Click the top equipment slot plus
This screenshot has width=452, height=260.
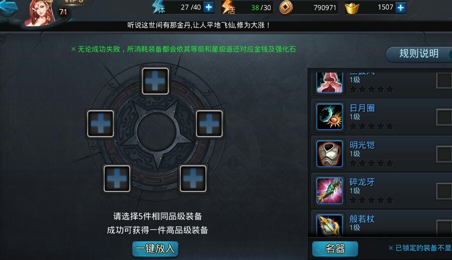click(155, 81)
